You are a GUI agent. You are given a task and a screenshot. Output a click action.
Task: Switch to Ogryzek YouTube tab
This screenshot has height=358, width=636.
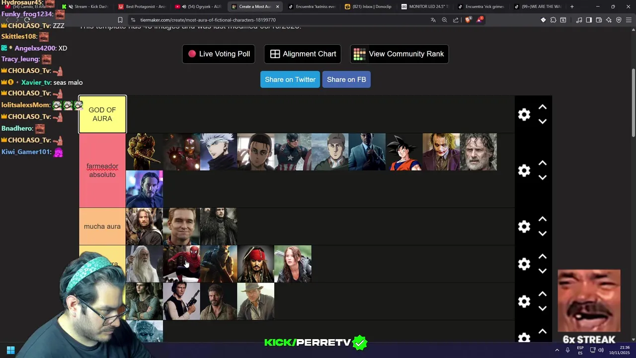(199, 6)
